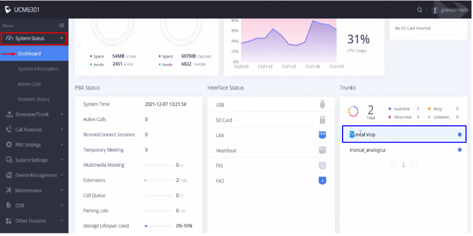473x236 pixels.
Task: Click the Heartbeat port status icon
Action: [x=323, y=150]
